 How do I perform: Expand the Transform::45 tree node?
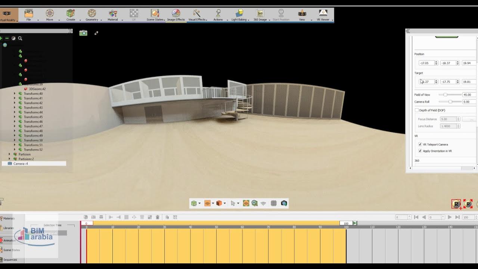pyautogui.click(x=15, y=117)
